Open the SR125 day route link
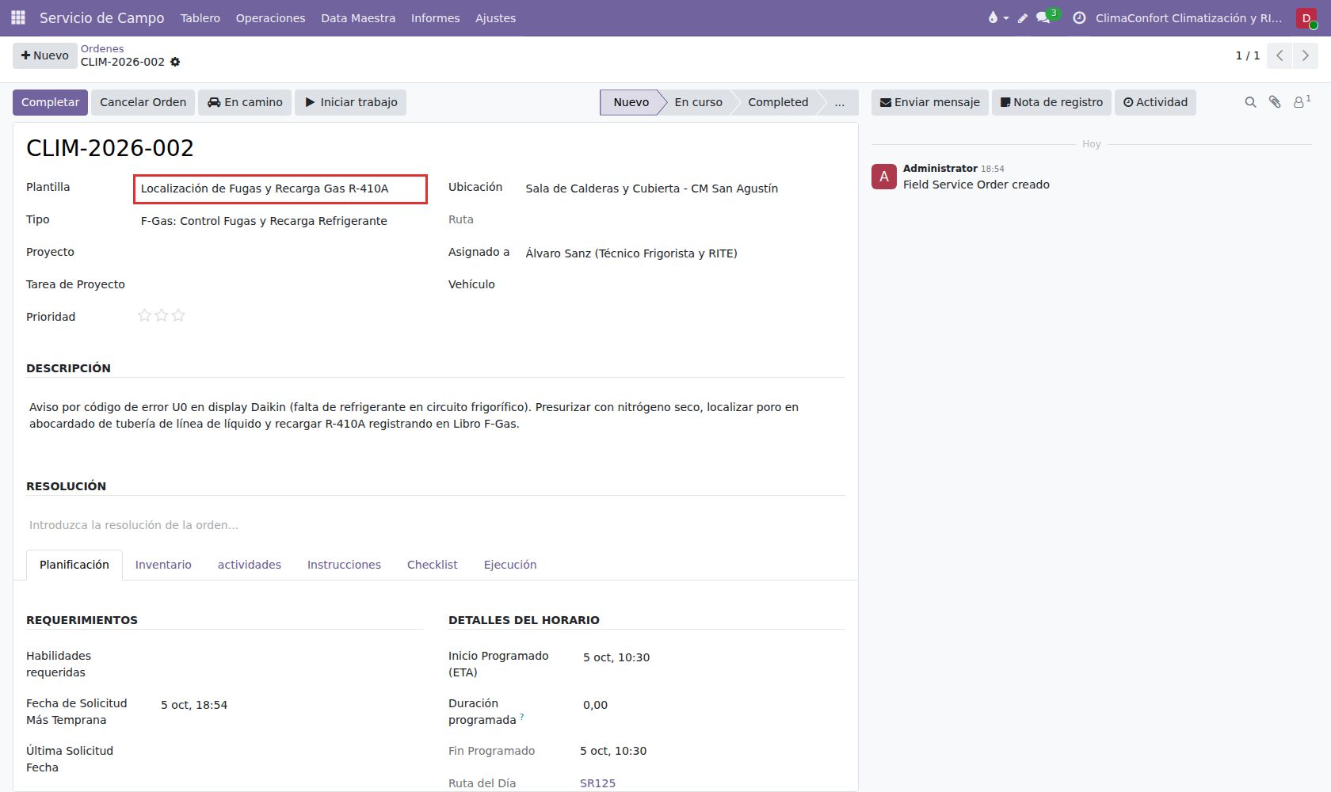Viewport: 1331px width, 792px height. pyautogui.click(x=597, y=783)
